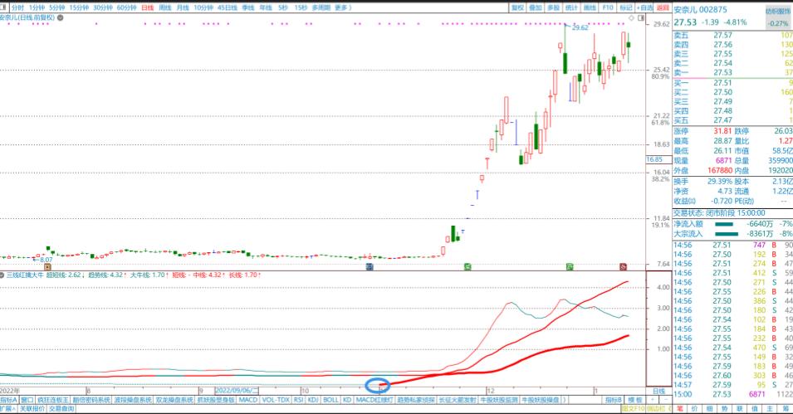Open the 指标B indicator group
793x414 pixels.
[614, 399]
